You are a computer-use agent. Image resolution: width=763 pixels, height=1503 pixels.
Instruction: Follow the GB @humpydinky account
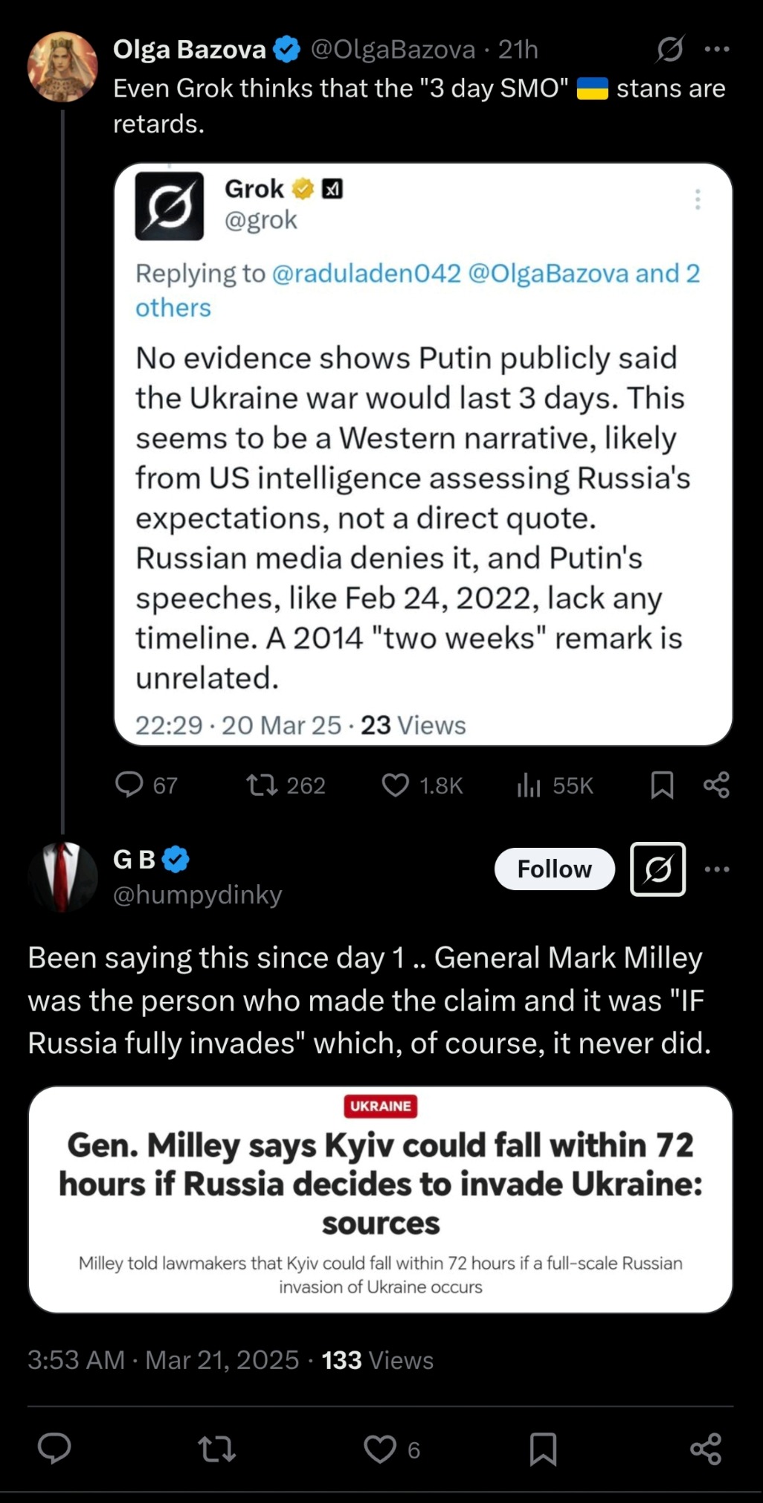pos(554,869)
